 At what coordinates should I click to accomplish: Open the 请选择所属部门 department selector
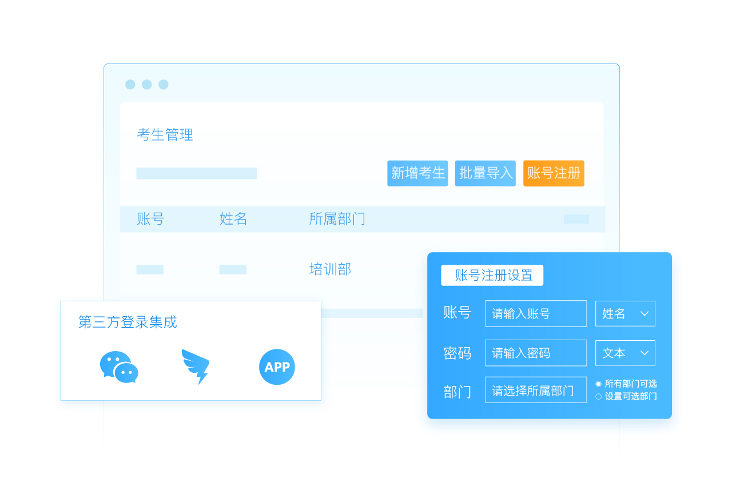(535, 390)
